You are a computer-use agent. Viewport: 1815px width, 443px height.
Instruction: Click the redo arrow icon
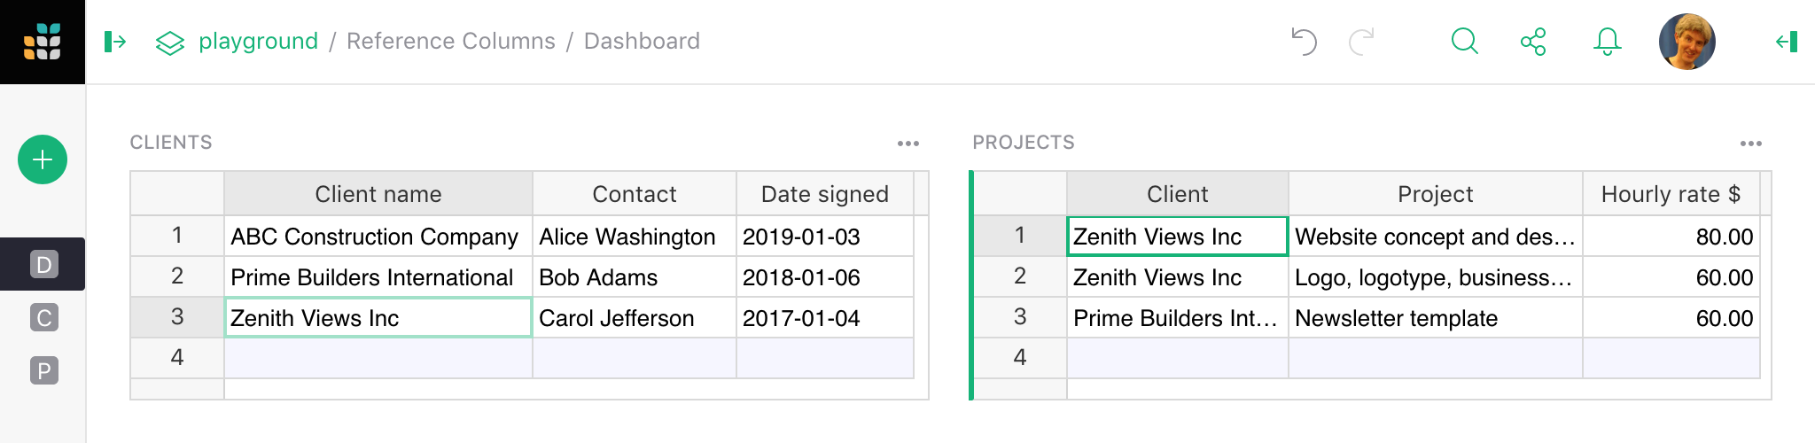click(x=1361, y=42)
